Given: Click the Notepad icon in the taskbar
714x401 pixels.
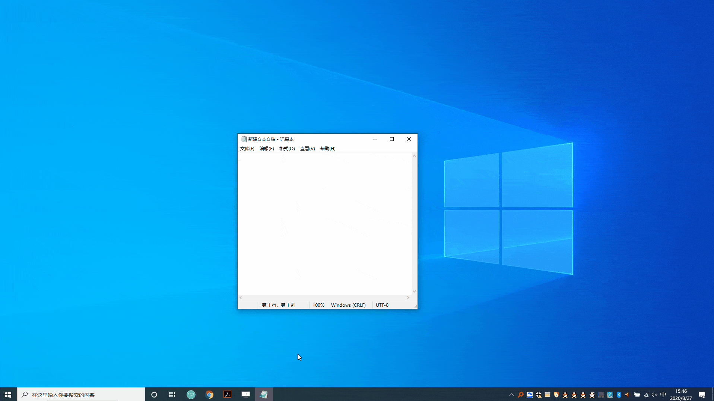Looking at the screenshot, I should tap(264, 395).
